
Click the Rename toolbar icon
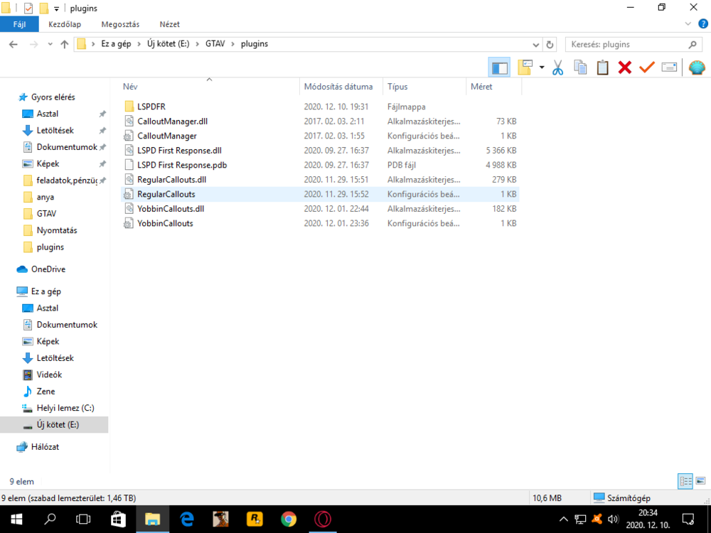click(x=669, y=68)
